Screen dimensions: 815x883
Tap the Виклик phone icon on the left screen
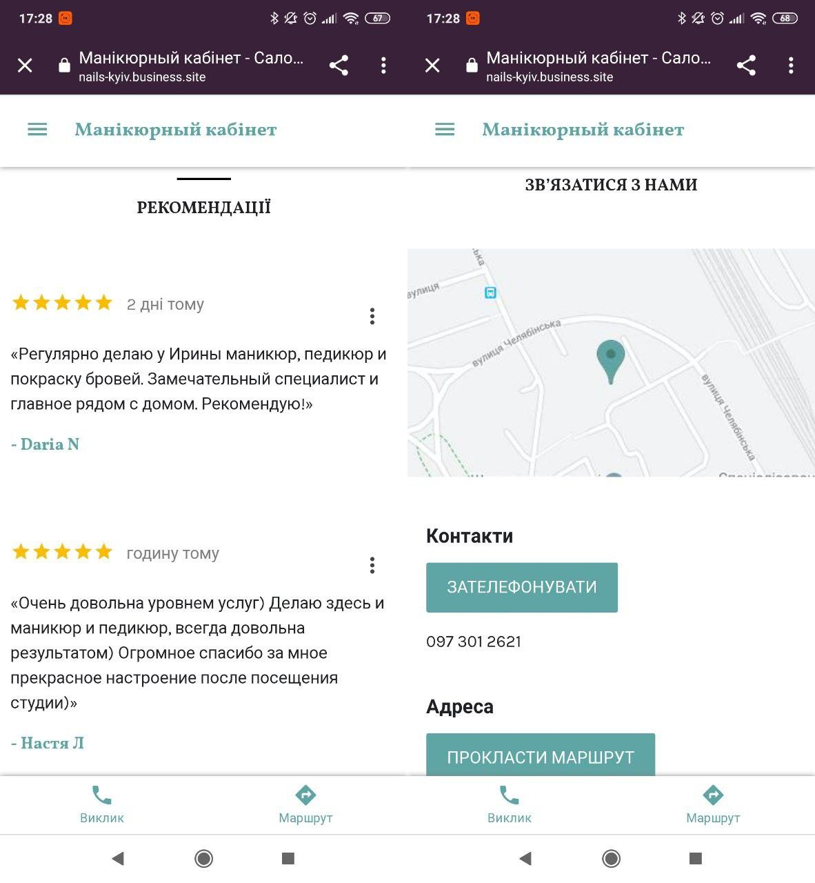pos(102,795)
